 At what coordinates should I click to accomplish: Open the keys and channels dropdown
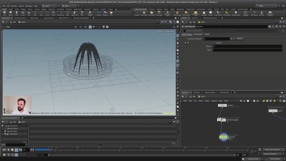pos(273,150)
